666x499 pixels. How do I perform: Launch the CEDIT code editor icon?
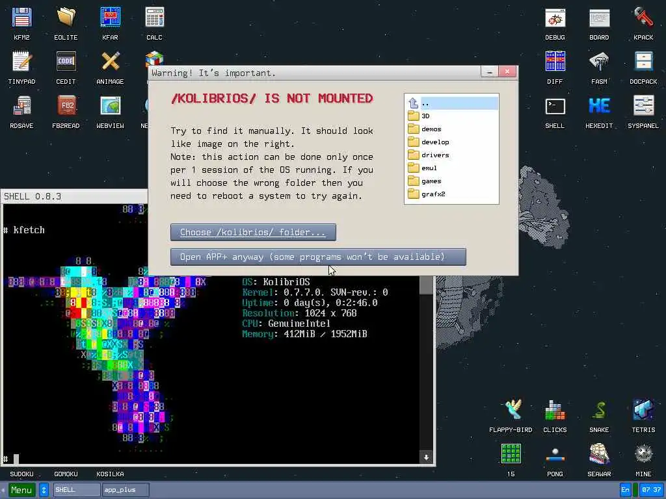click(66, 62)
